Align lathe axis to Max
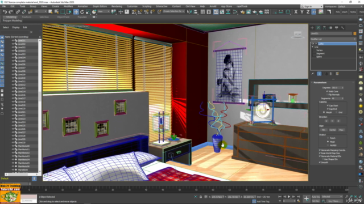The width and height of the screenshot is (364, 204). coord(341,130)
